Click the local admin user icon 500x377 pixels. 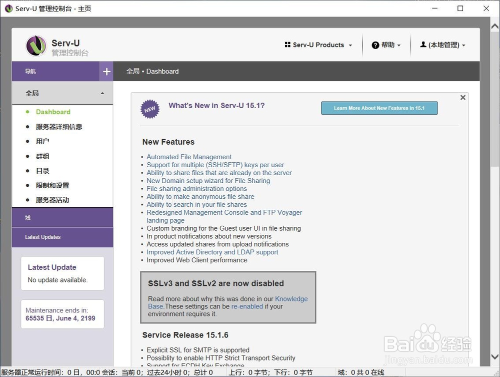coord(423,45)
